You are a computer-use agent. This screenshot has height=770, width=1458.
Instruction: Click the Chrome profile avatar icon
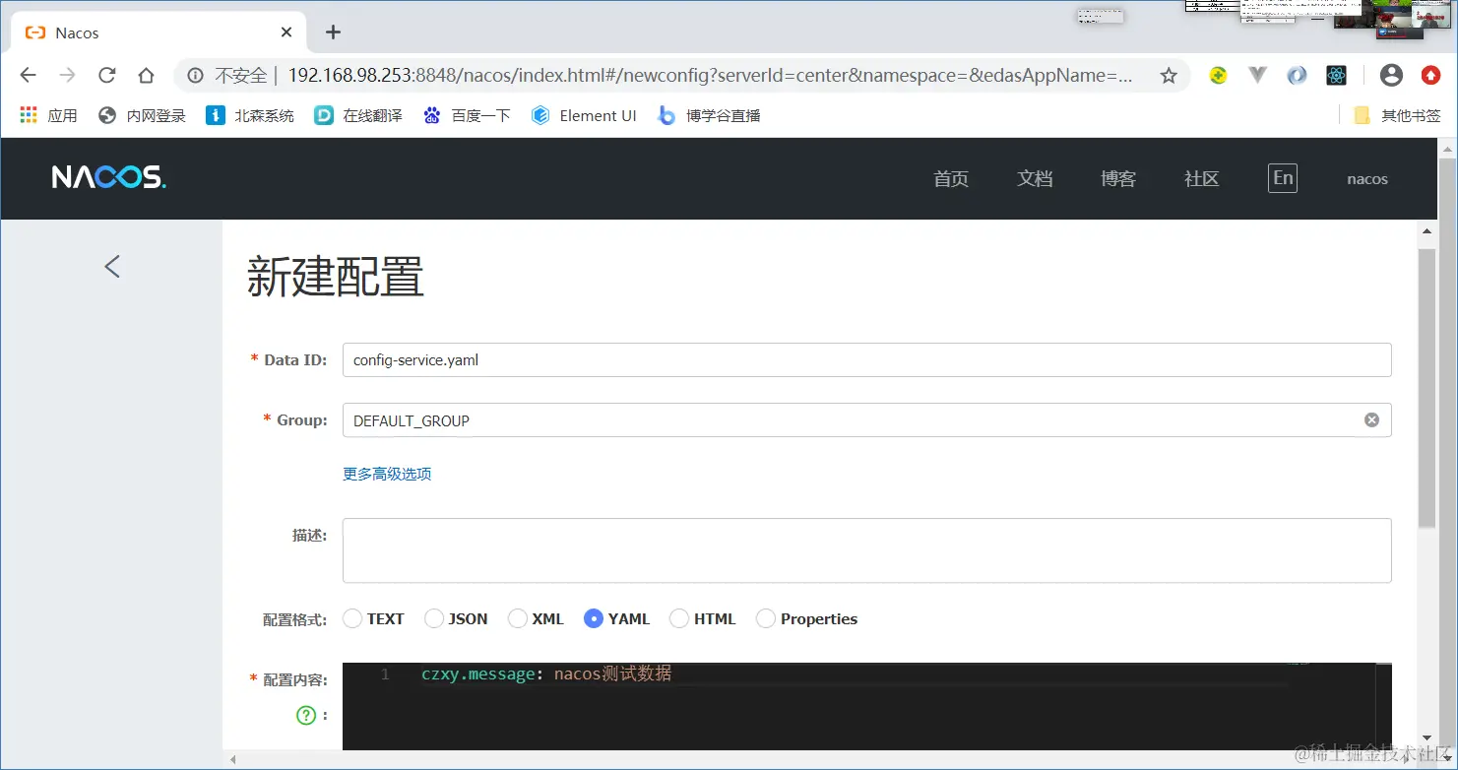pos(1391,74)
